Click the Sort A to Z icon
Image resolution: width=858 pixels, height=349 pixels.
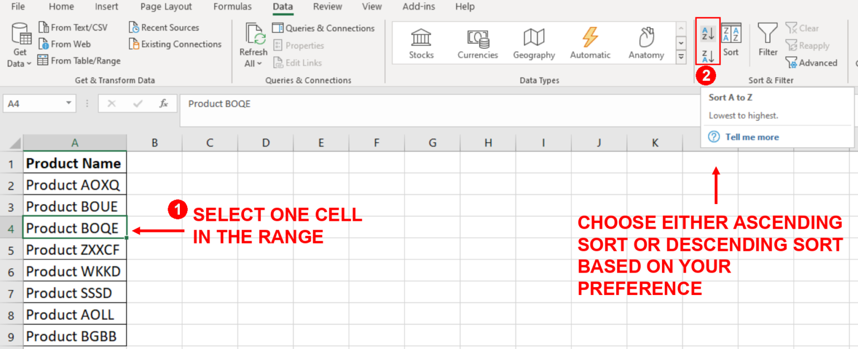[708, 33]
